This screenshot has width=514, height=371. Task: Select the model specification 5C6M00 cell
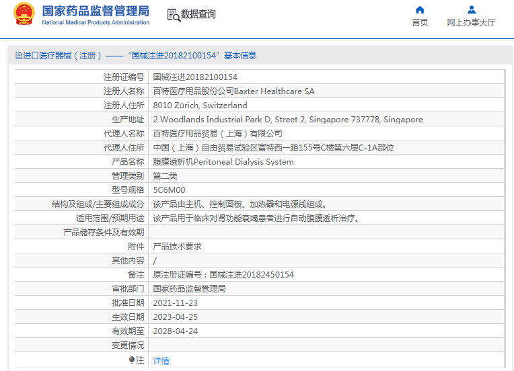click(x=169, y=190)
